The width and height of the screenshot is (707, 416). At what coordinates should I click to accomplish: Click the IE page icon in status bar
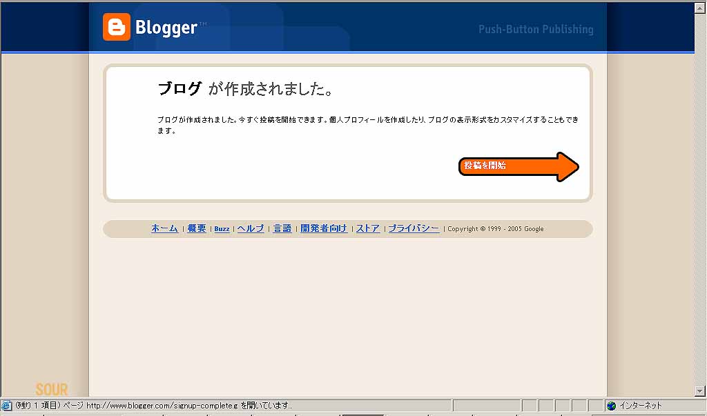click(x=7, y=406)
